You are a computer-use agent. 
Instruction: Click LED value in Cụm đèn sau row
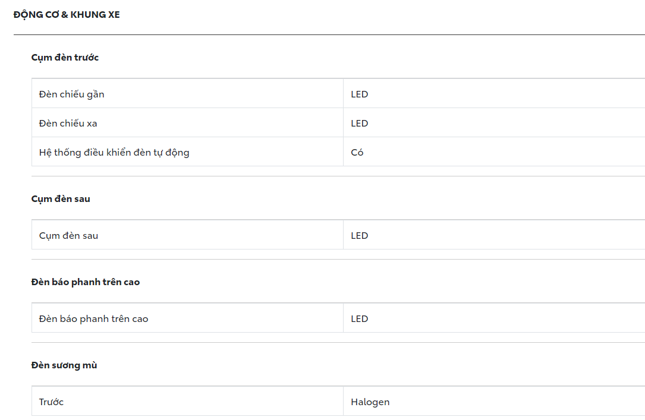(360, 236)
